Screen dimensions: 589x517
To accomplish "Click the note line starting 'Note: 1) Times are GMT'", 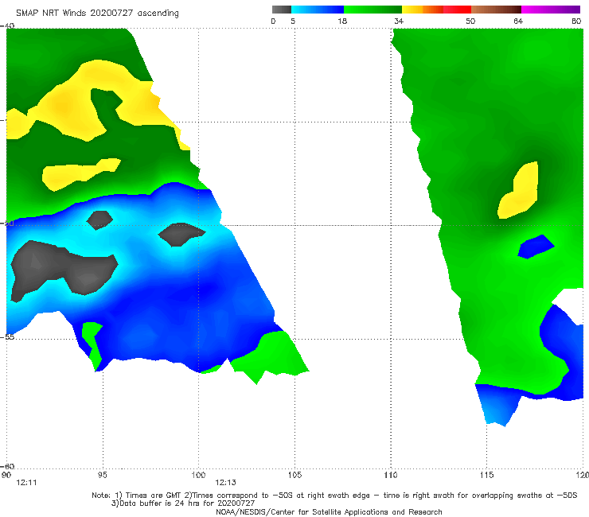I will pos(334,496).
